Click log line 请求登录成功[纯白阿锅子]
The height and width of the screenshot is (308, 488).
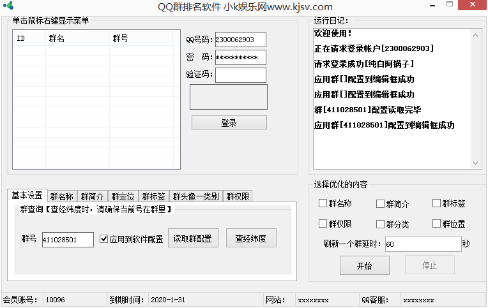coord(364,64)
